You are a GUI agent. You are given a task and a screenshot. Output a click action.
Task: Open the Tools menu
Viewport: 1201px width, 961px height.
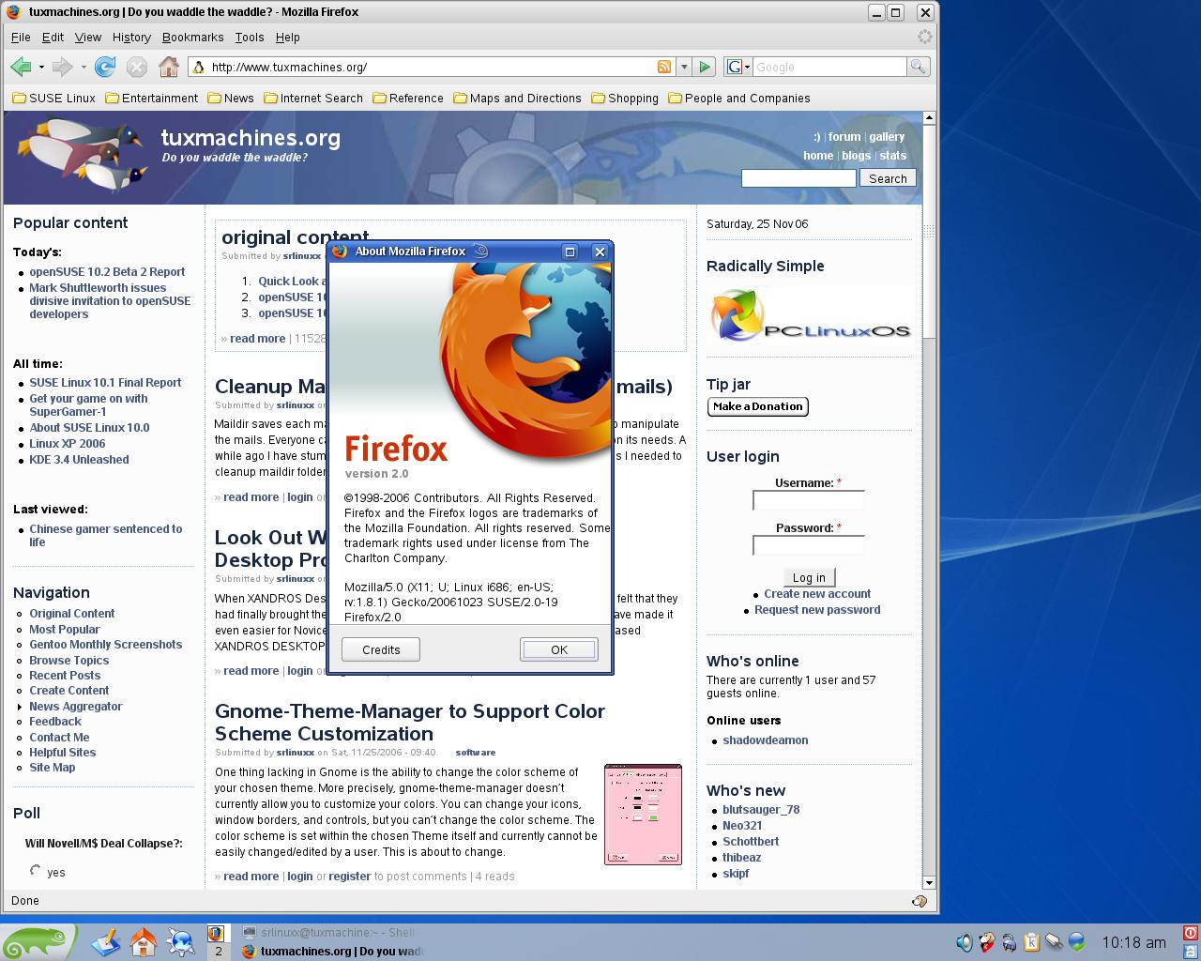click(250, 38)
